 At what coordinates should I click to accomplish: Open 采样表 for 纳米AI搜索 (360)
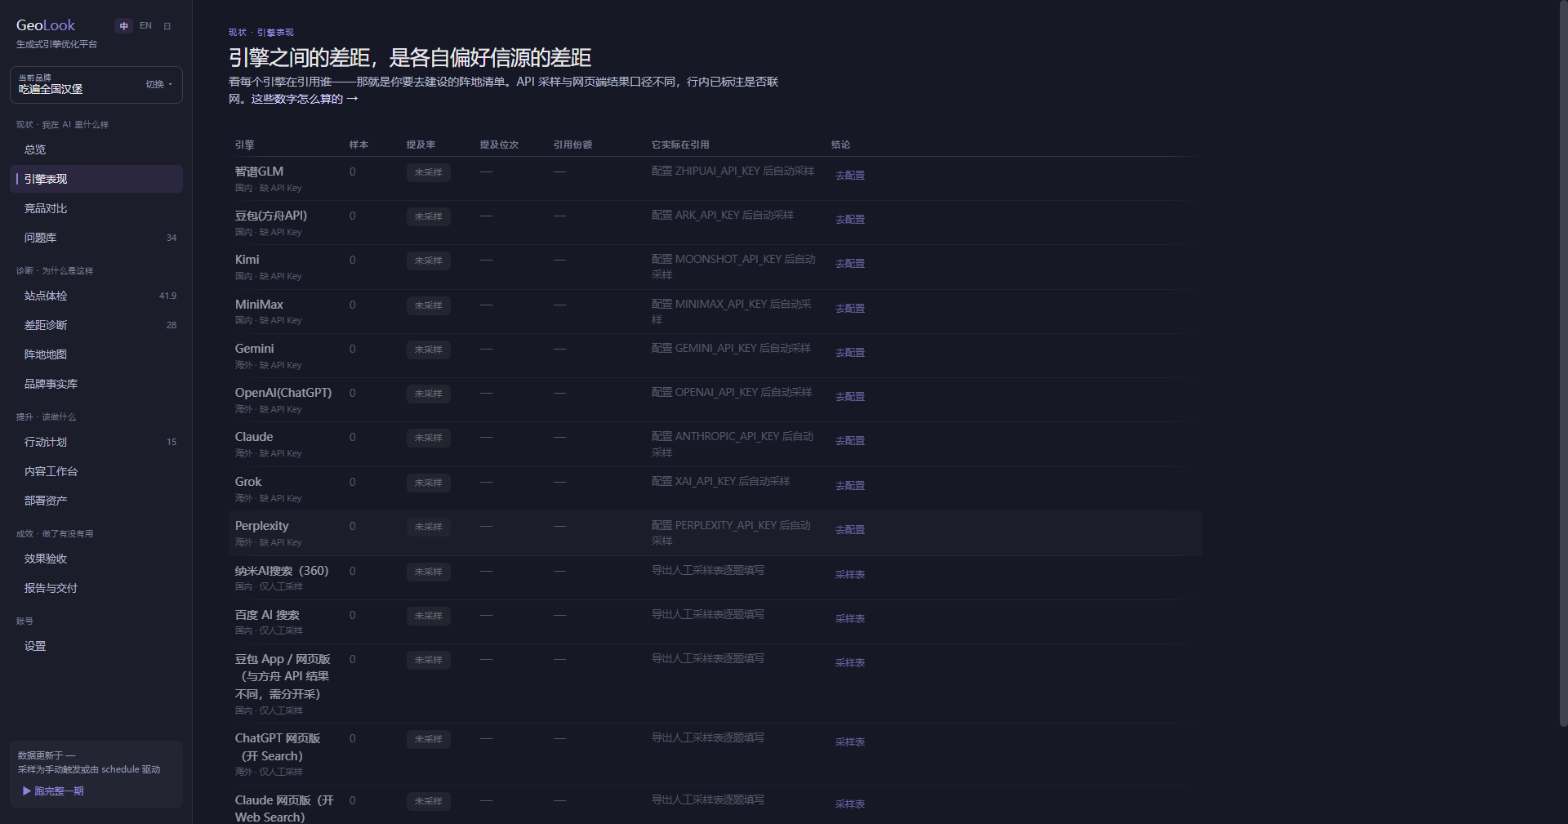pos(849,574)
